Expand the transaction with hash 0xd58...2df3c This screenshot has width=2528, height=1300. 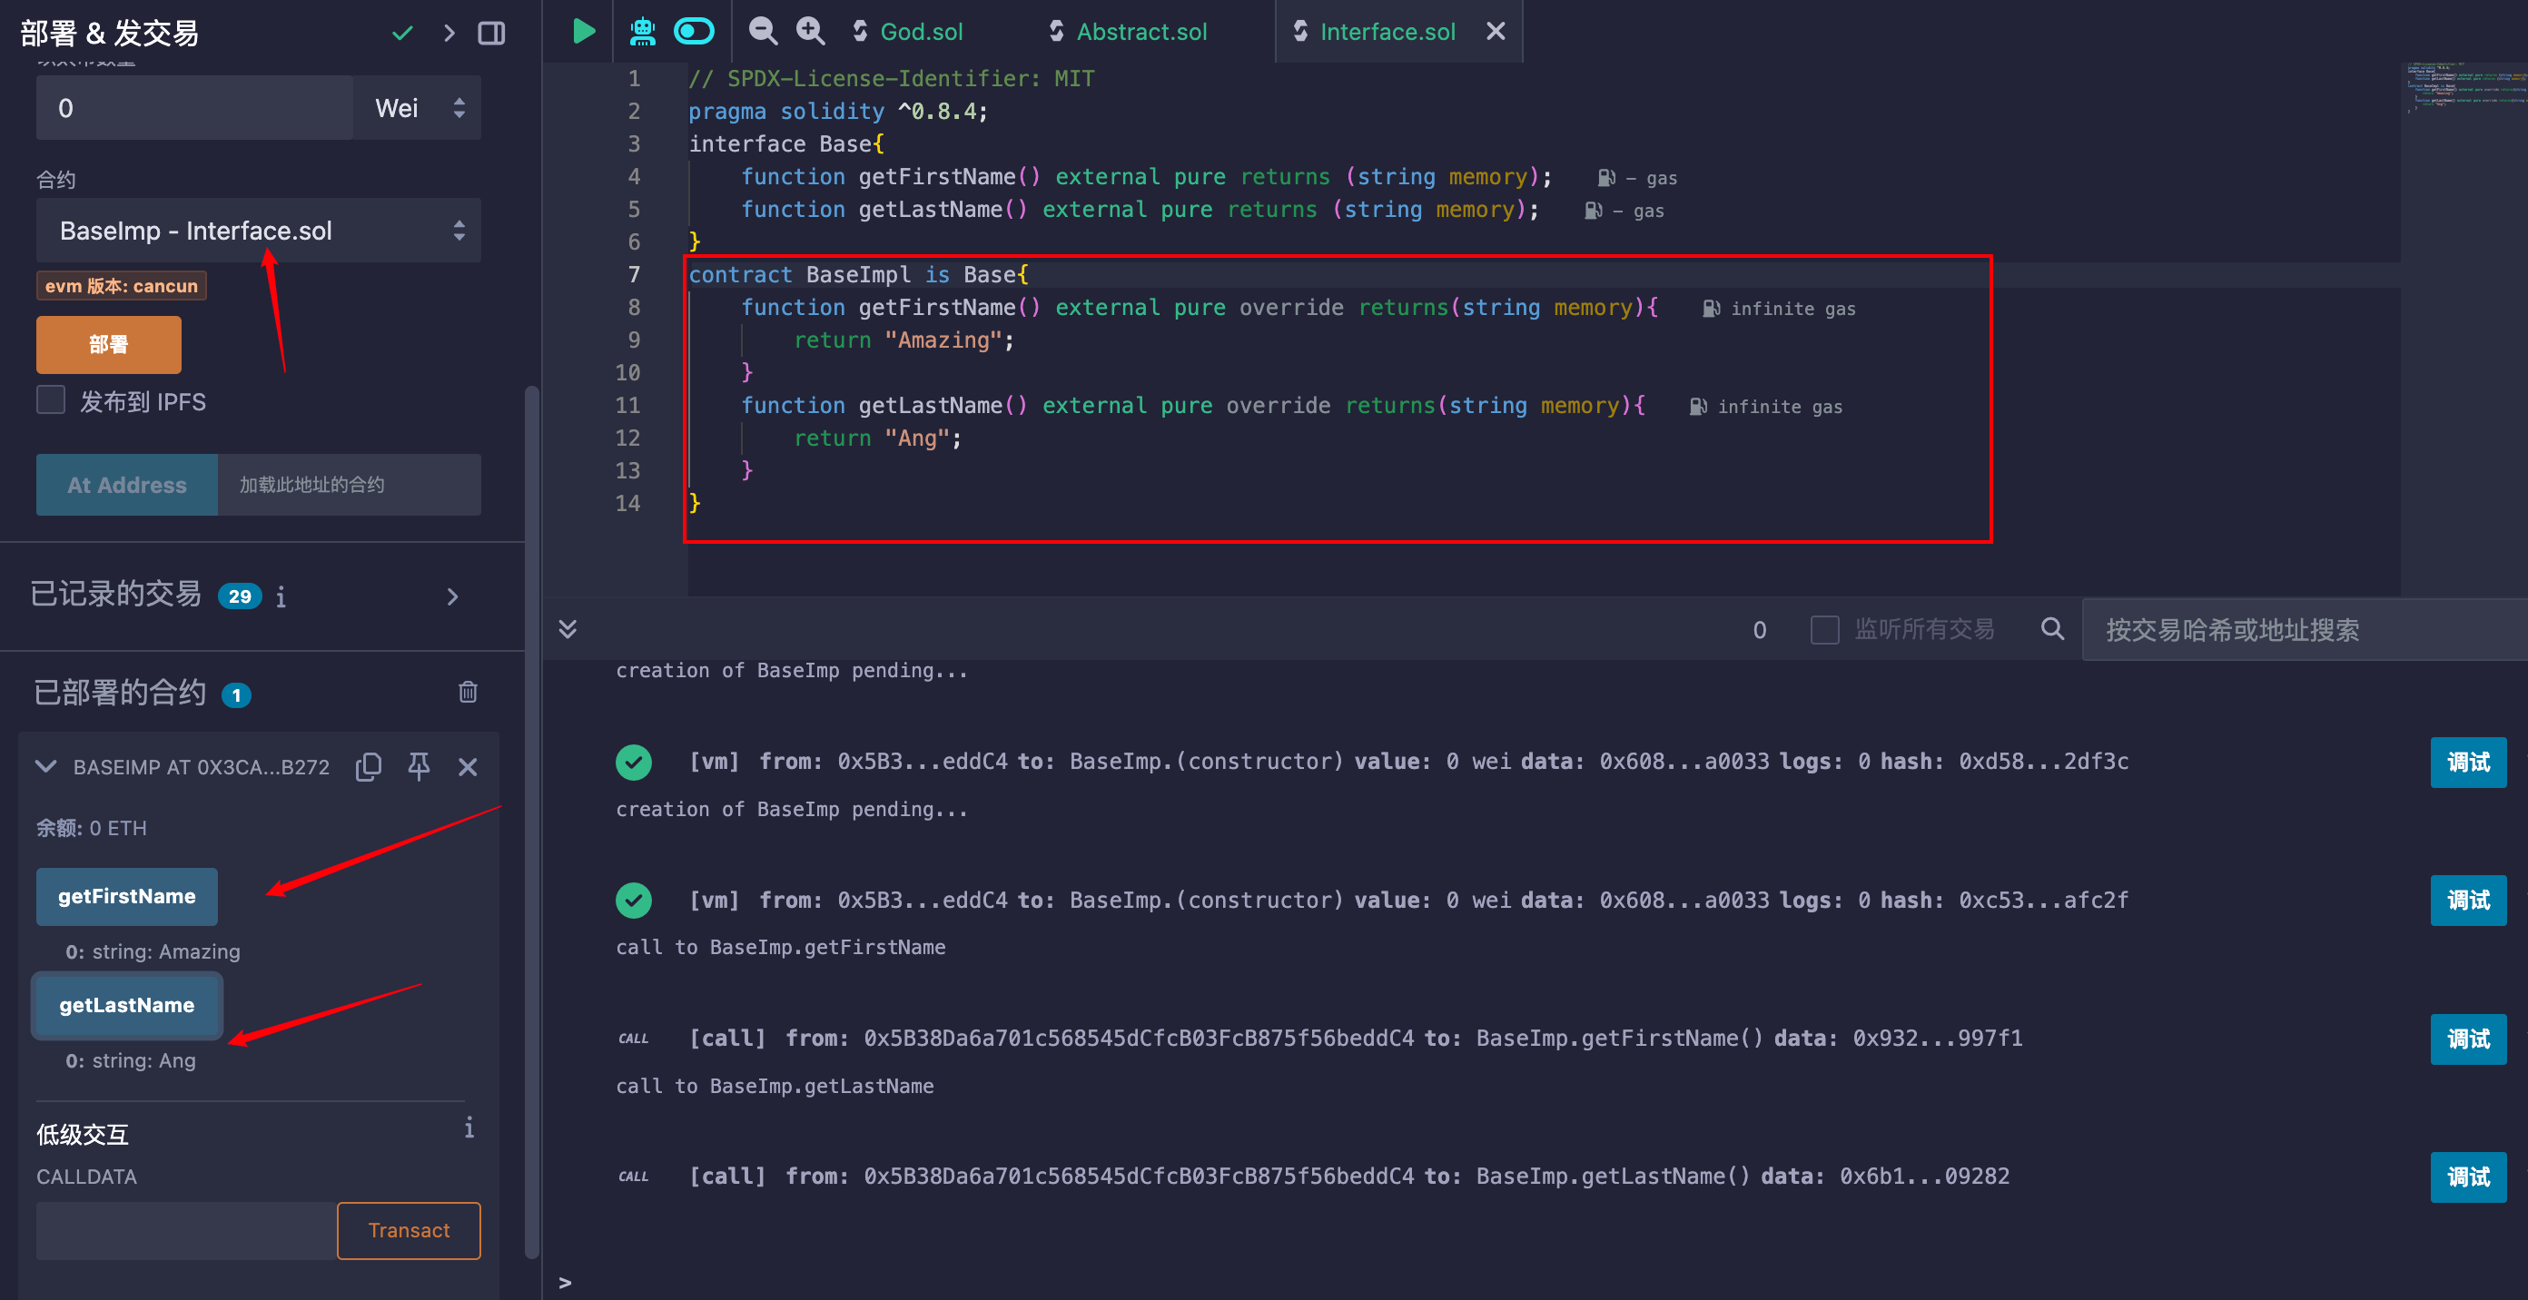[1409, 762]
